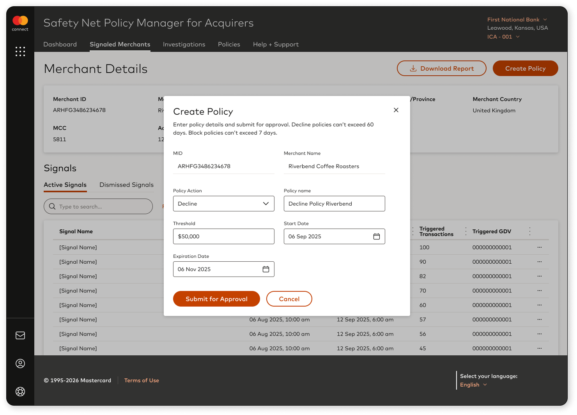Image resolution: width=577 pixels, height=415 pixels.
Task: Click the Expiration Date field
Action: coord(224,269)
